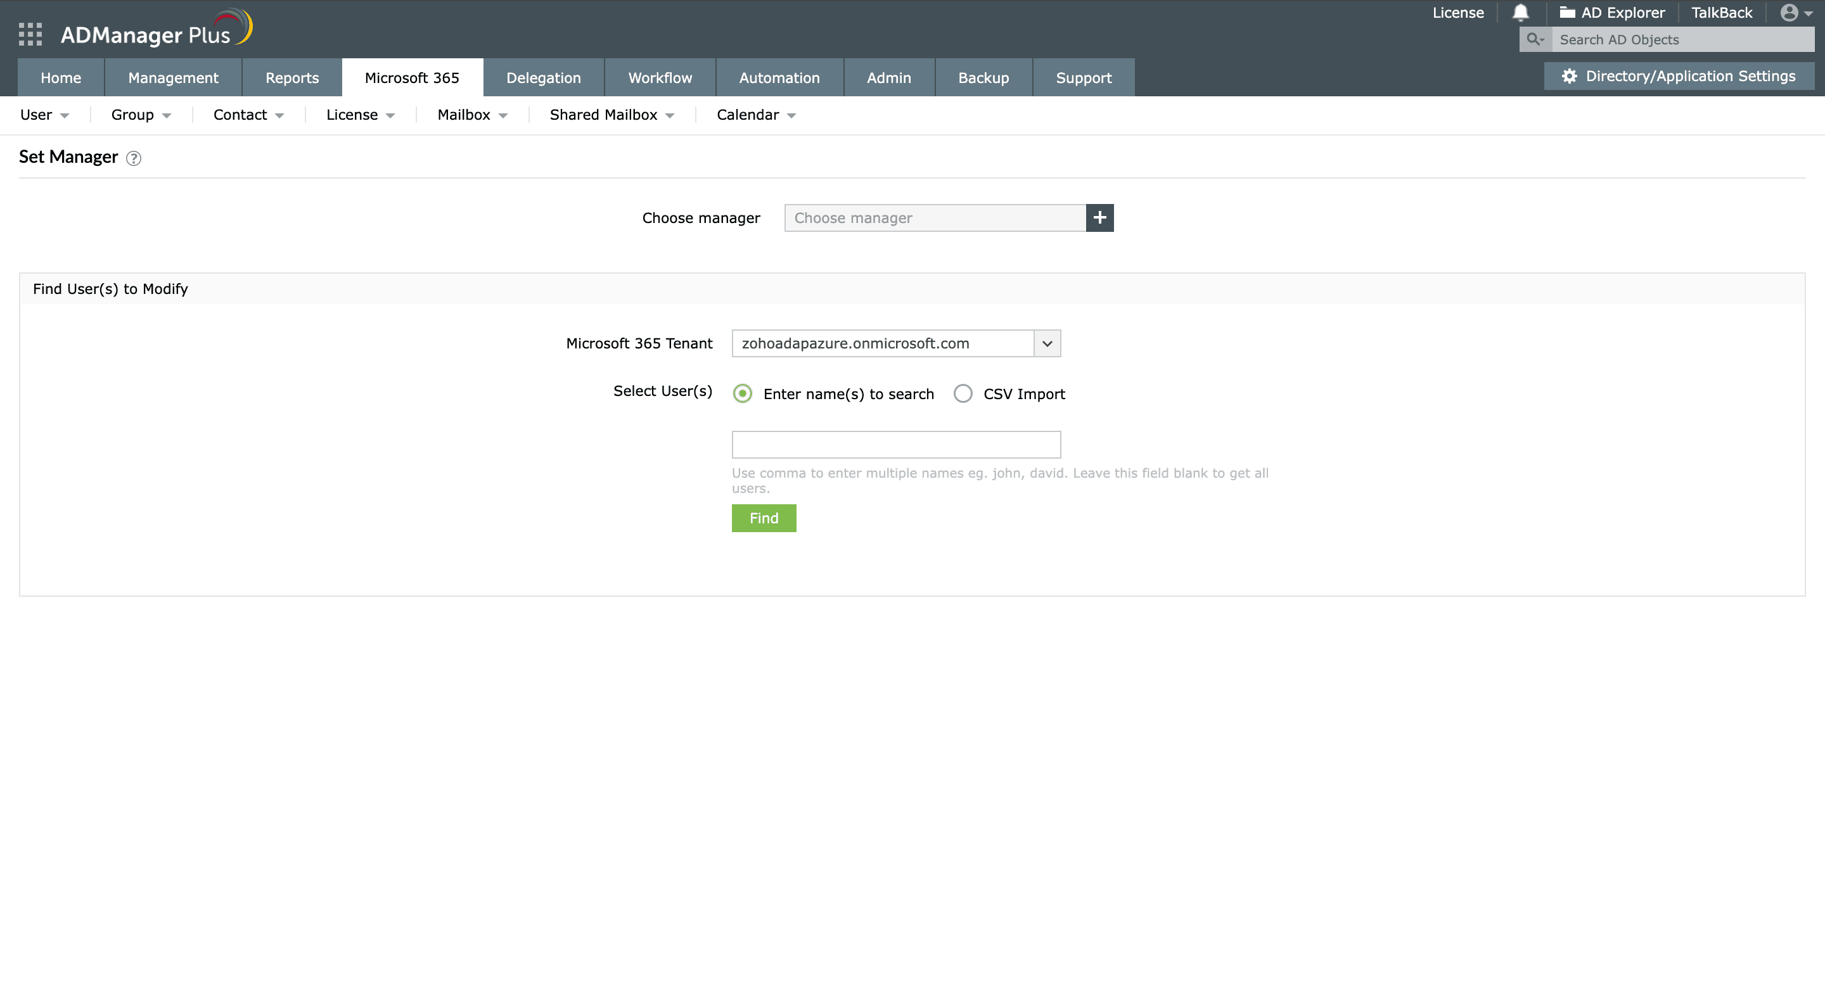Open the notifications bell
Screen dimensions: 1825x987
1521,13
